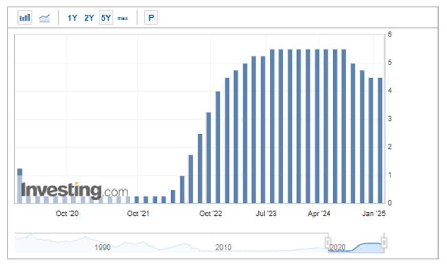This screenshot has width=447, height=265.
Task: Switch to bar chart view icon
Action: click(24, 17)
